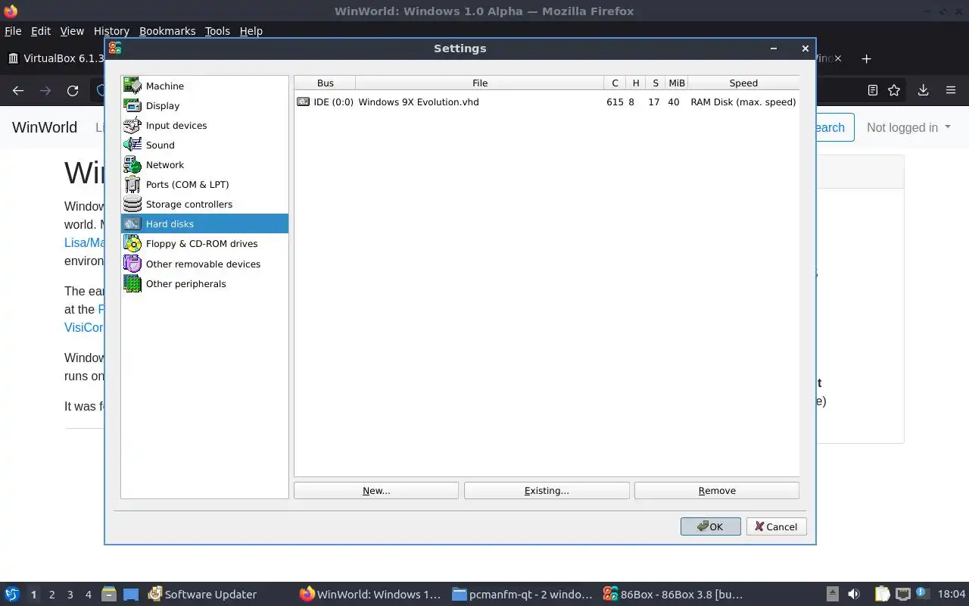Sort table by the Bus column header
The height and width of the screenshot is (606, 969).
(x=326, y=83)
